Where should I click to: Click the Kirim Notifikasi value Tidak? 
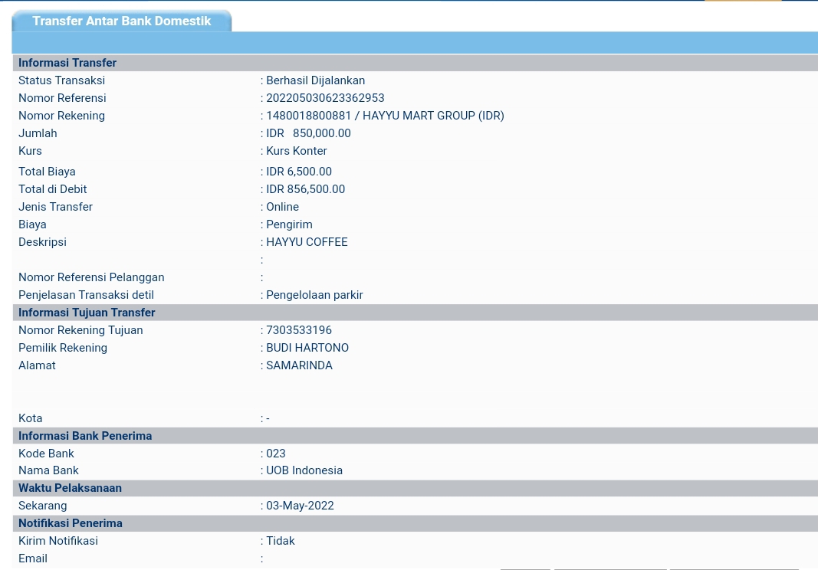281,541
